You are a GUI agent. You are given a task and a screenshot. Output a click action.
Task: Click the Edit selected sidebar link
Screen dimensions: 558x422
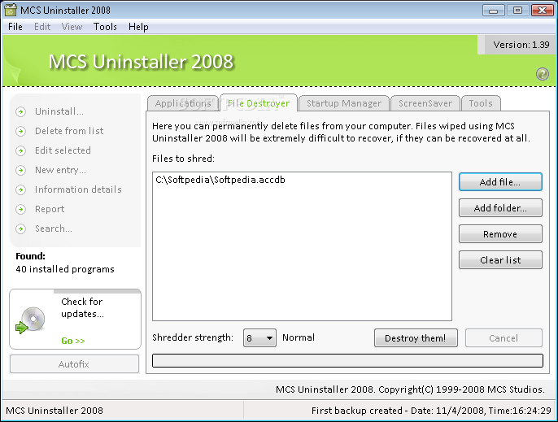[63, 151]
